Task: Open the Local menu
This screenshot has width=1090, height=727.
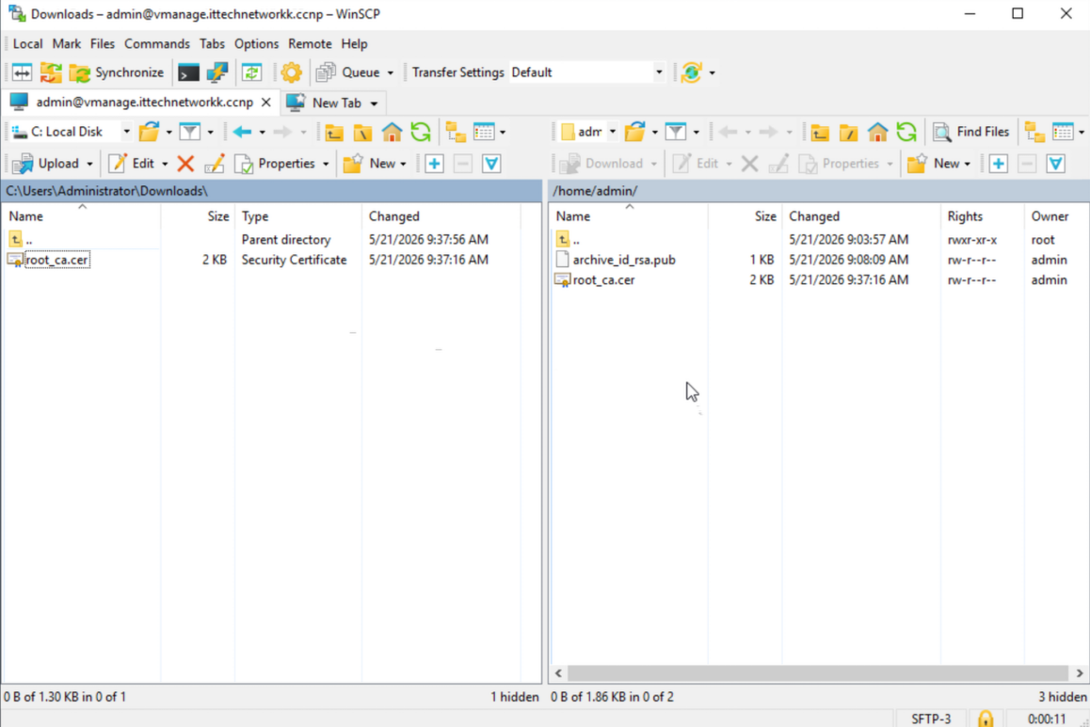Action: pos(27,44)
